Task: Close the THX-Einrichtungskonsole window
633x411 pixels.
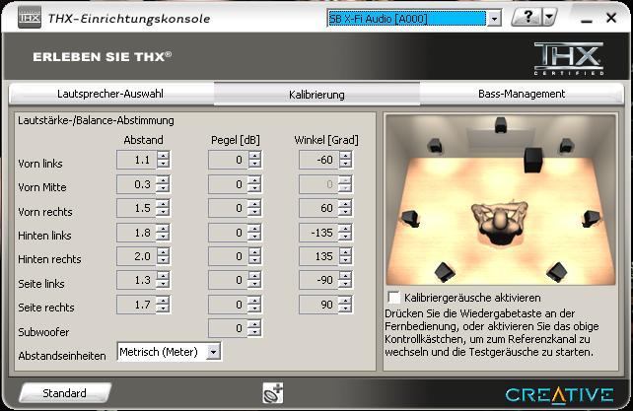Action: [x=611, y=18]
